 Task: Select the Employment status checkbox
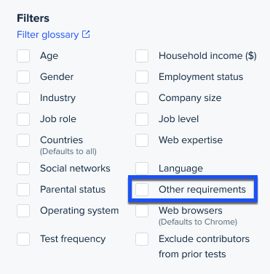(142, 77)
